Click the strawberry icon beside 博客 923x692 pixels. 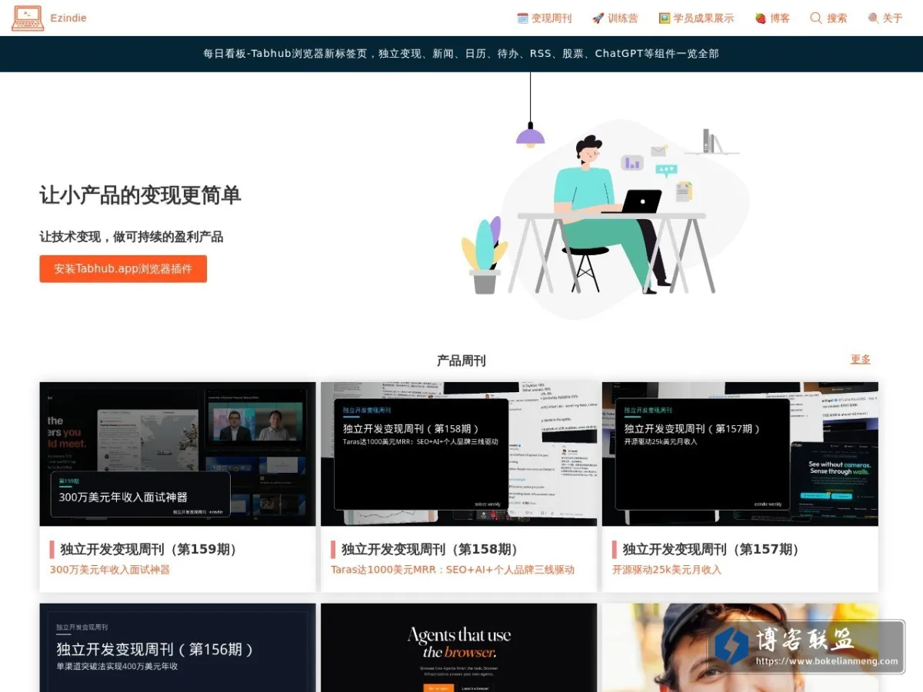[760, 18]
